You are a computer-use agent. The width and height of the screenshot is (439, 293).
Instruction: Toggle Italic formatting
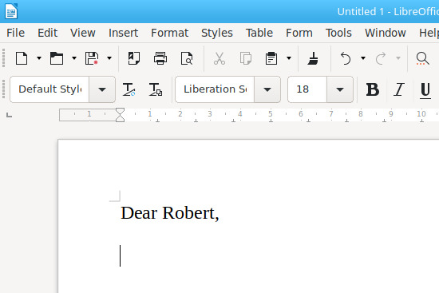pyautogui.click(x=398, y=89)
